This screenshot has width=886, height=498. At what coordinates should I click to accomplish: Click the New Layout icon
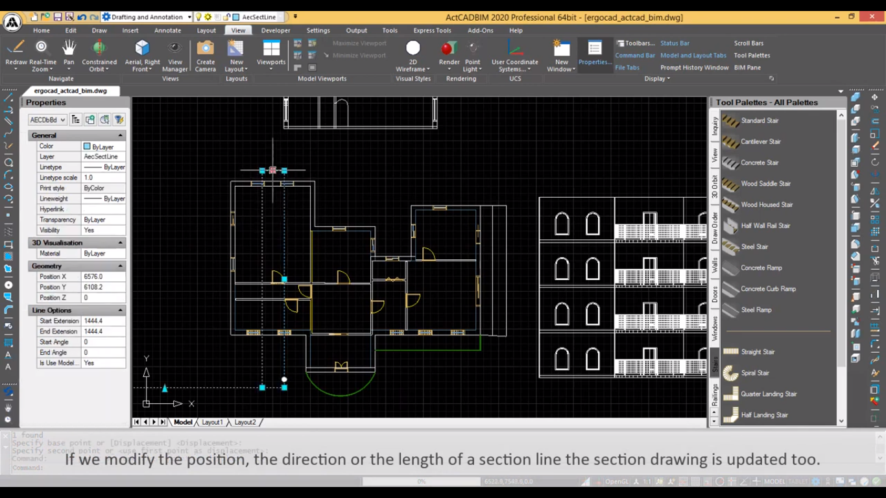click(x=235, y=47)
